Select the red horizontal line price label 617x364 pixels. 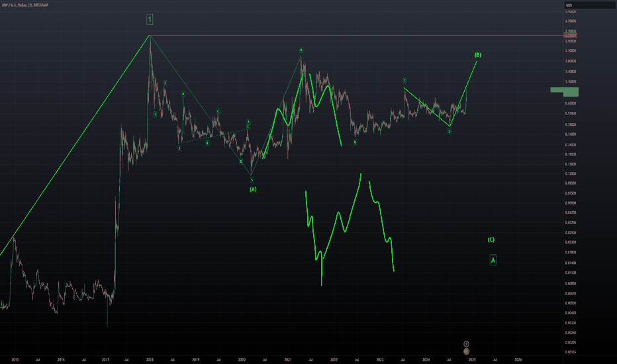pyautogui.click(x=571, y=36)
